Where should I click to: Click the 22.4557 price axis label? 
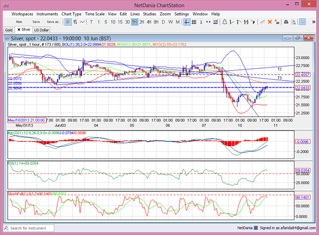302,75
